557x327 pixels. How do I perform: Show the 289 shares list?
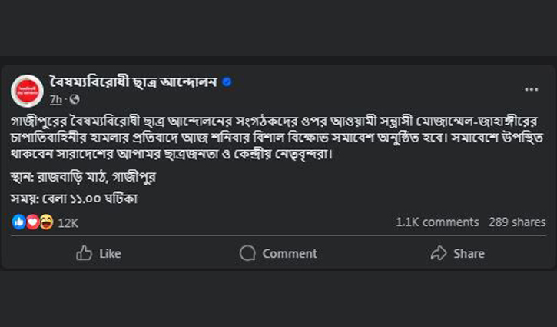tap(517, 222)
